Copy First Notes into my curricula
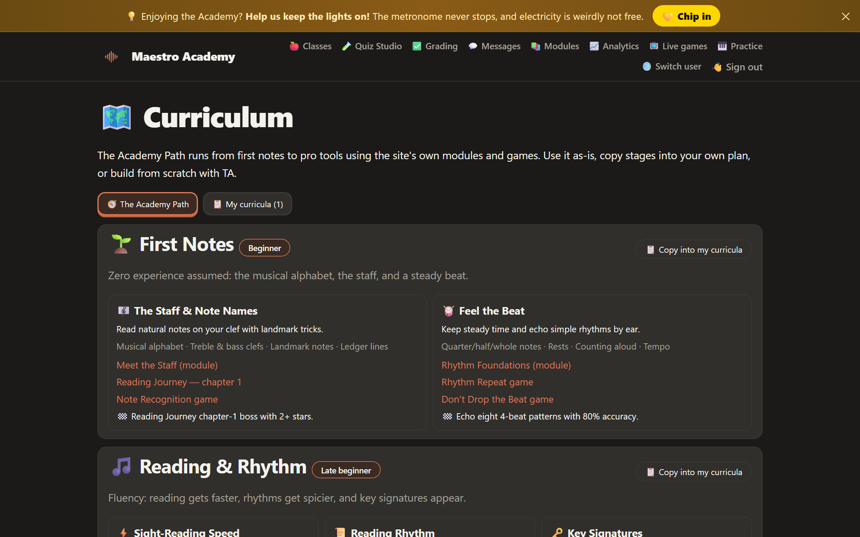Screen dimensions: 860x537 [x=693, y=250]
